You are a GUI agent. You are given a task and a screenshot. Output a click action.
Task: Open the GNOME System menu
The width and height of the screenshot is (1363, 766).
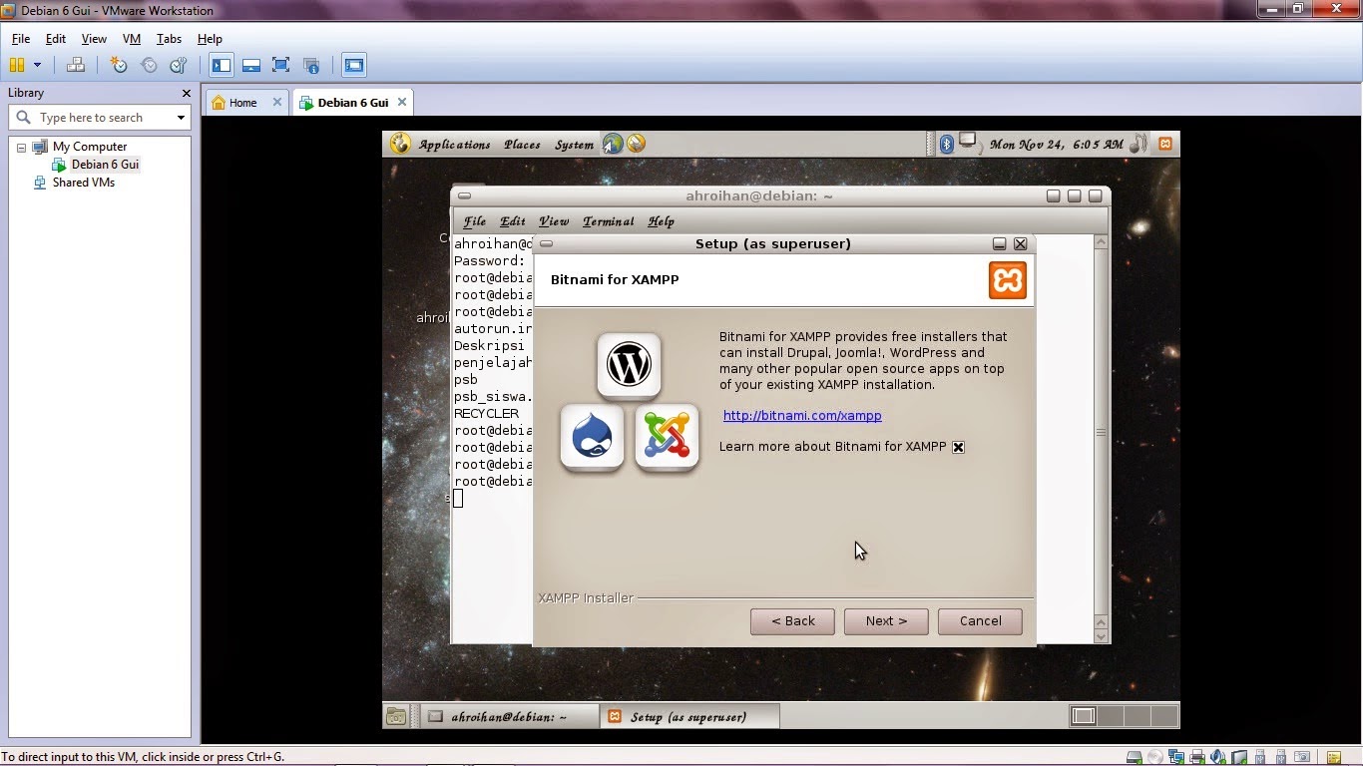pos(574,145)
